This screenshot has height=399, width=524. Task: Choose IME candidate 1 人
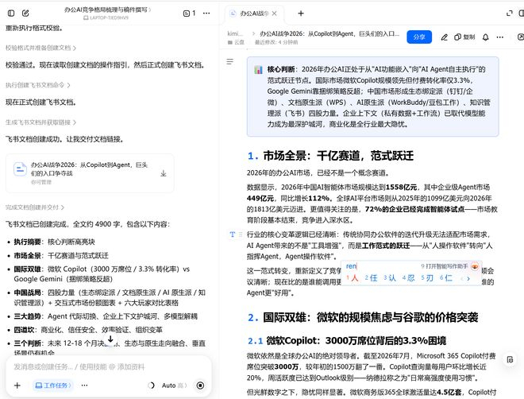tap(353, 277)
